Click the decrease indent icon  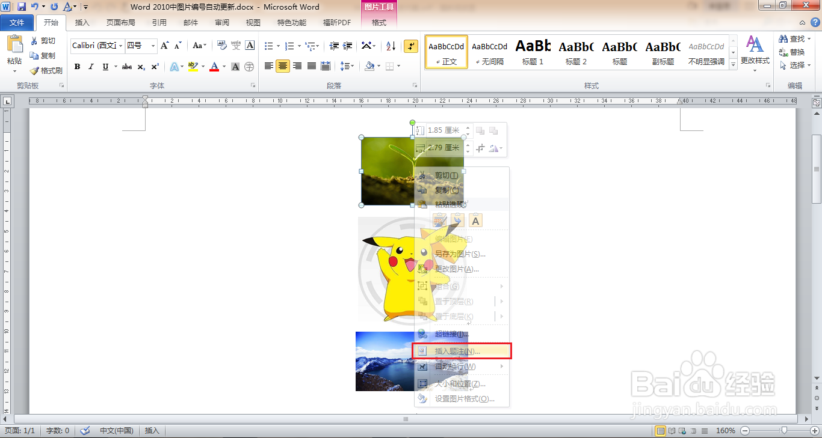click(x=333, y=46)
